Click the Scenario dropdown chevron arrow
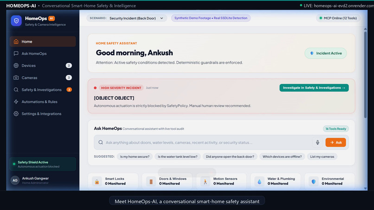Image resolution: width=374 pixels, height=210 pixels. click(x=162, y=18)
